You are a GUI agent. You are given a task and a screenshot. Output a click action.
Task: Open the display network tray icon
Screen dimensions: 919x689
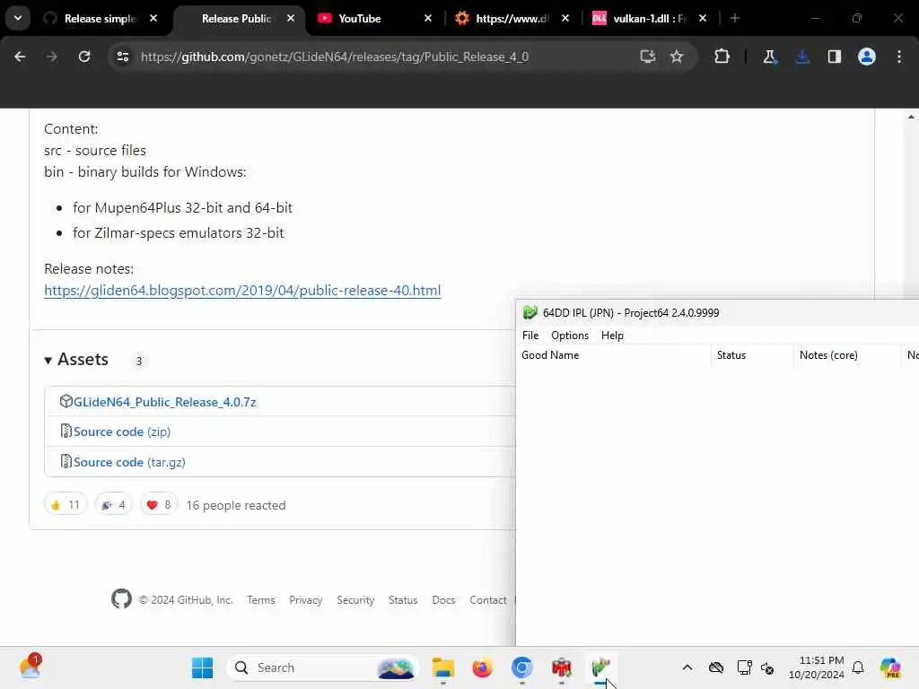(x=744, y=667)
